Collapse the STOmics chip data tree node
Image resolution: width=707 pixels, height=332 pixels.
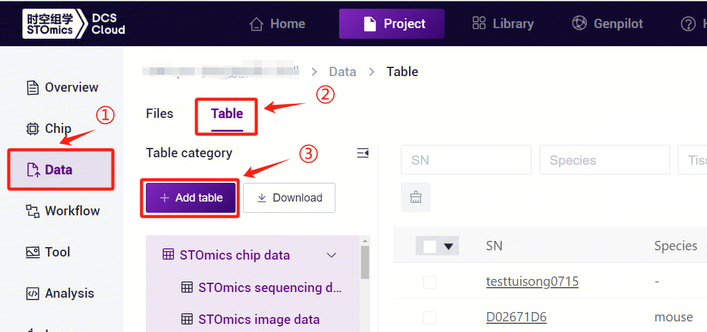point(332,255)
